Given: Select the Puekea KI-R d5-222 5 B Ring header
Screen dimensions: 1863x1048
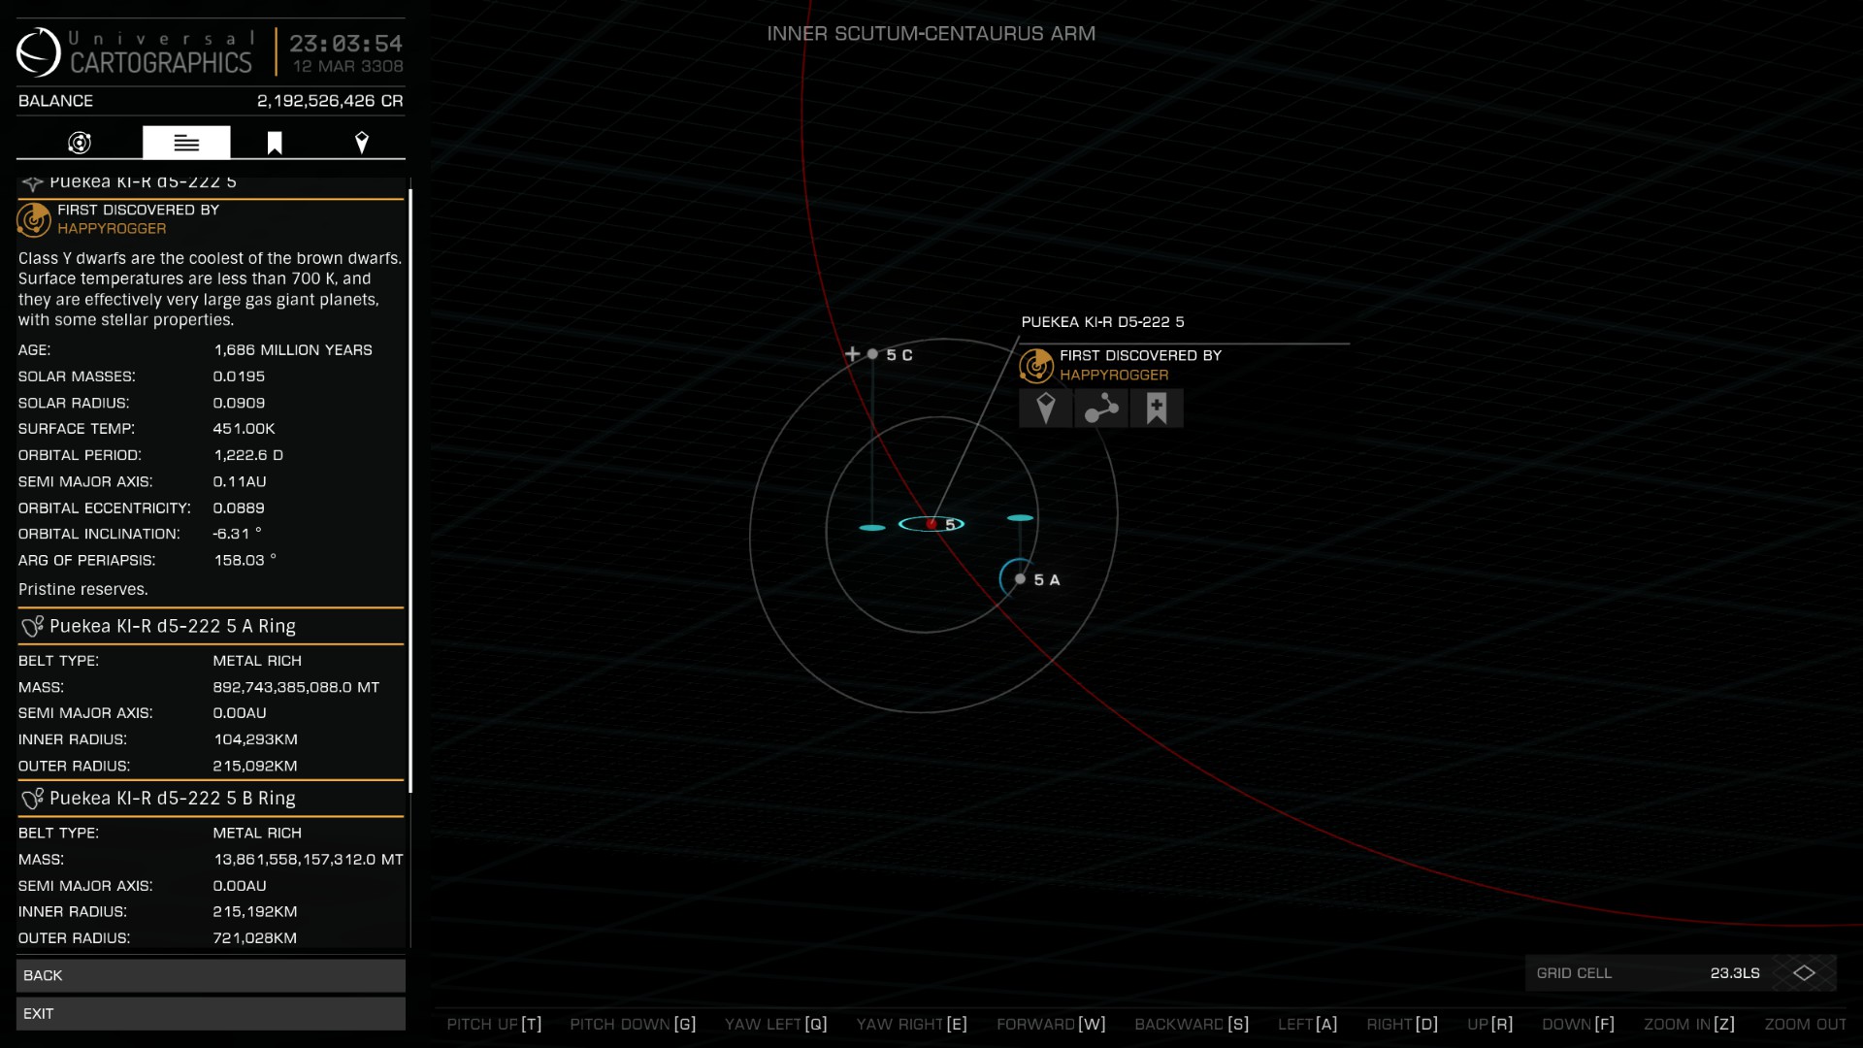Looking at the screenshot, I should tap(211, 799).
